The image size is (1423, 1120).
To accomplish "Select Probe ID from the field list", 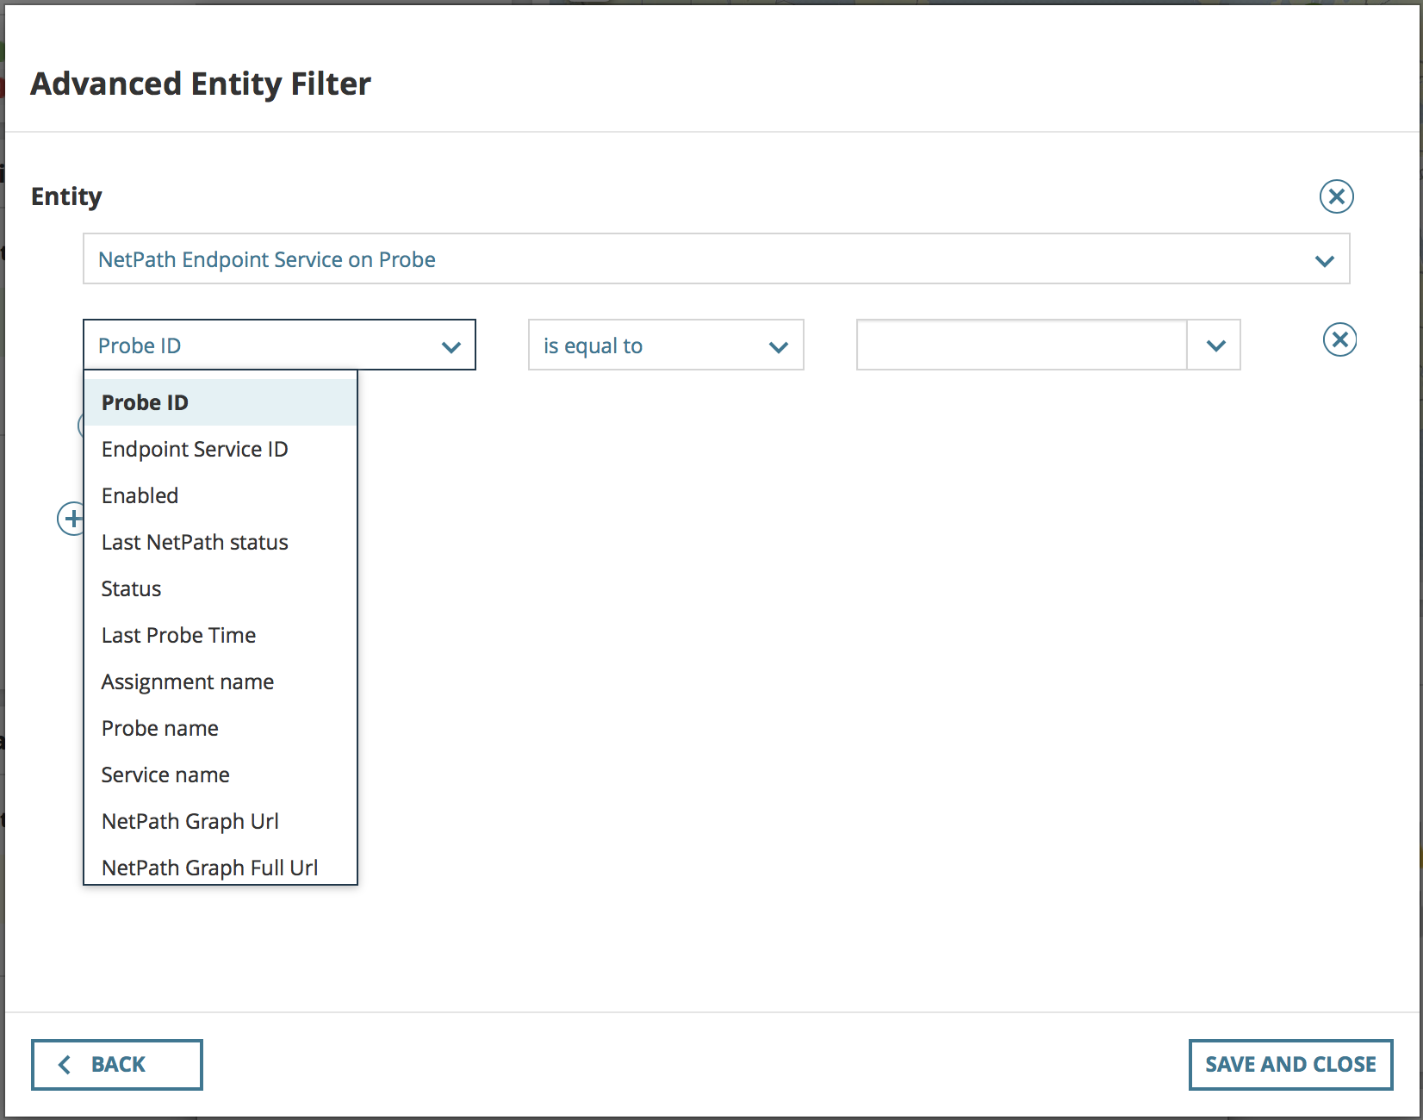I will [221, 402].
